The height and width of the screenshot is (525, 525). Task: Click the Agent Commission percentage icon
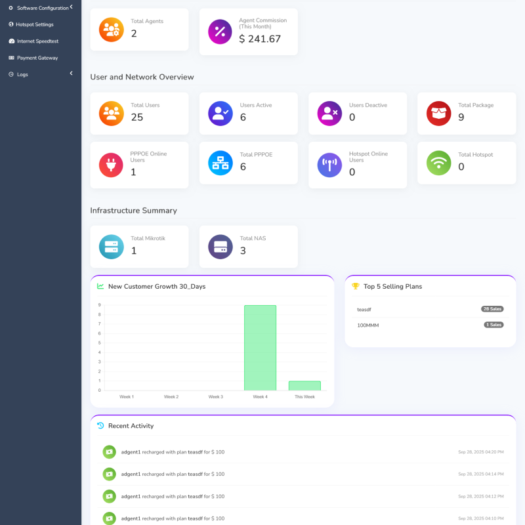click(220, 31)
